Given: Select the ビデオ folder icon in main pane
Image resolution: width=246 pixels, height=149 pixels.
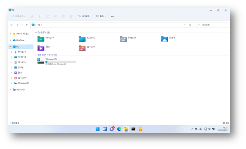Looking at the screenshot, I should [x=41, y=48].
